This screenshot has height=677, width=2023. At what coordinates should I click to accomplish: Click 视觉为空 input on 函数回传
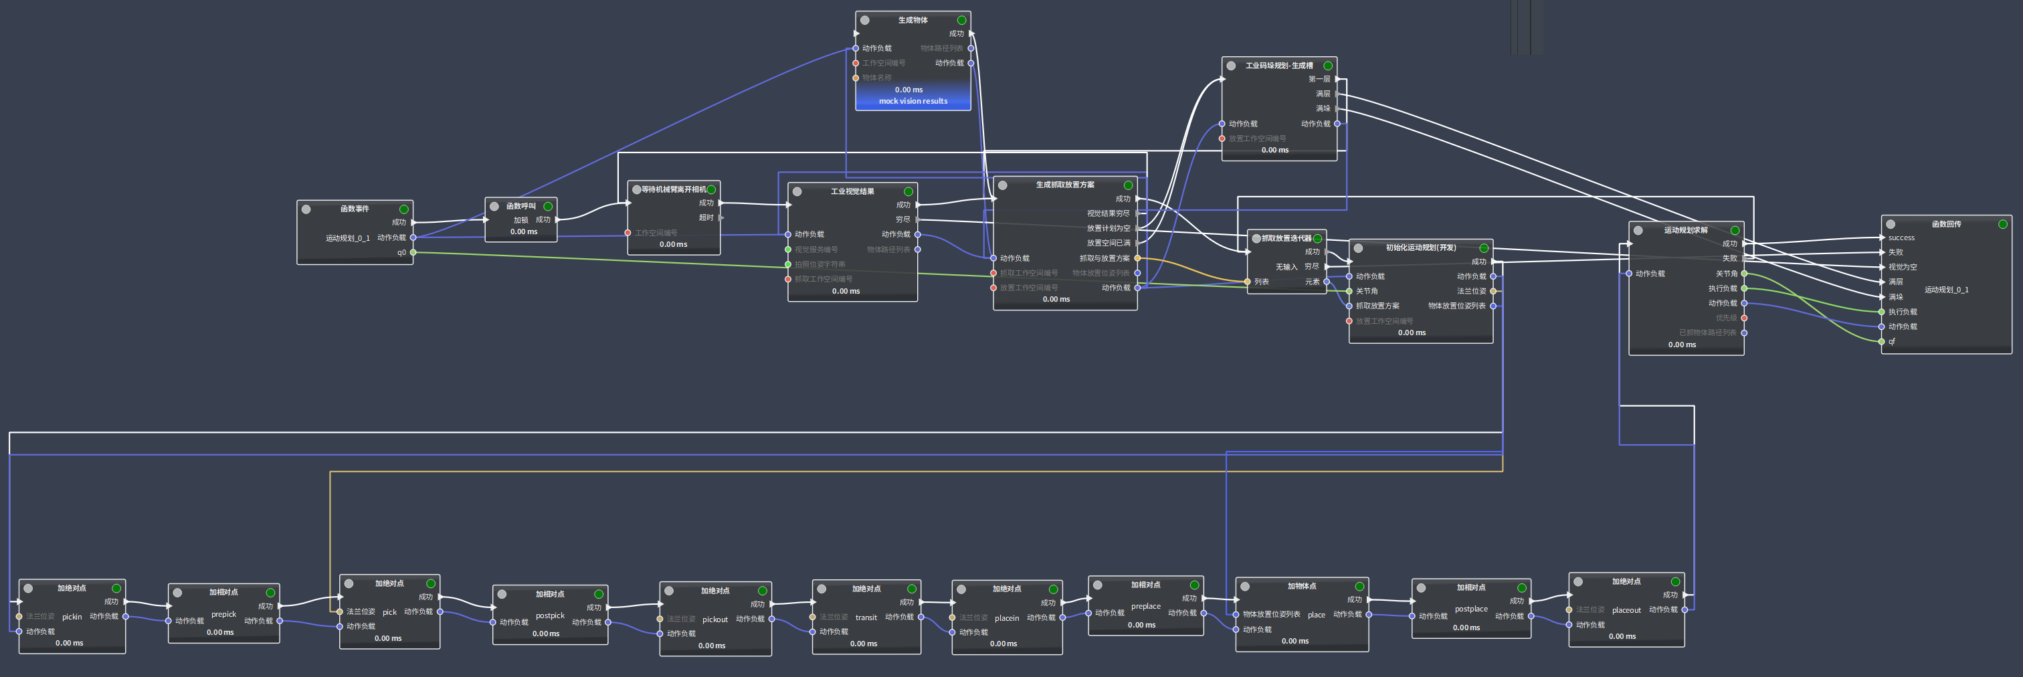(x=1882, y=267)
